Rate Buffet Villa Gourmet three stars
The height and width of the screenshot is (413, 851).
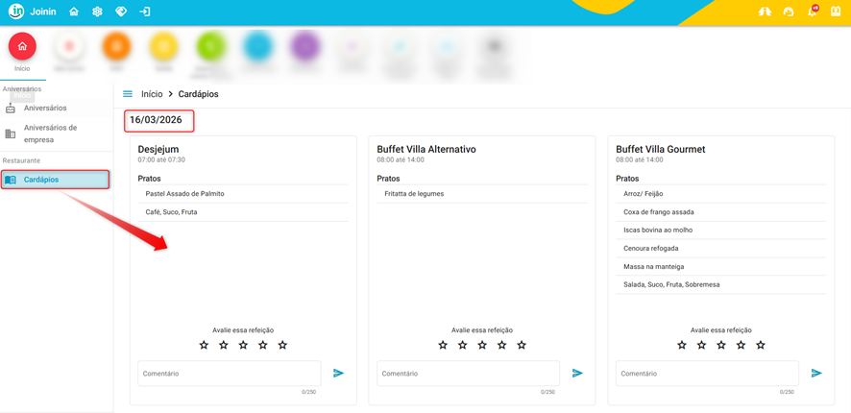click(x=721, y=345)
